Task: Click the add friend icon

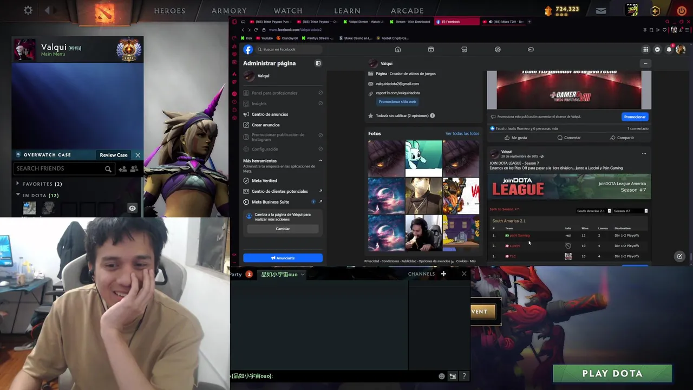Action: (122, 169)
